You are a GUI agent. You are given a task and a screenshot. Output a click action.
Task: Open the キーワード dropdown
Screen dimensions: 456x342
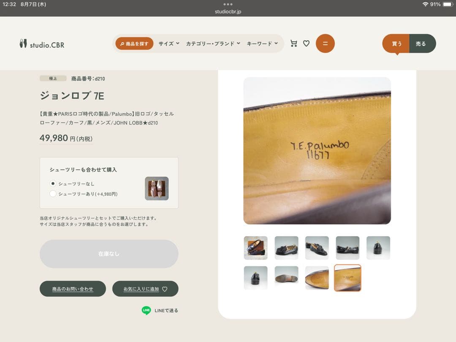(262, 43)
